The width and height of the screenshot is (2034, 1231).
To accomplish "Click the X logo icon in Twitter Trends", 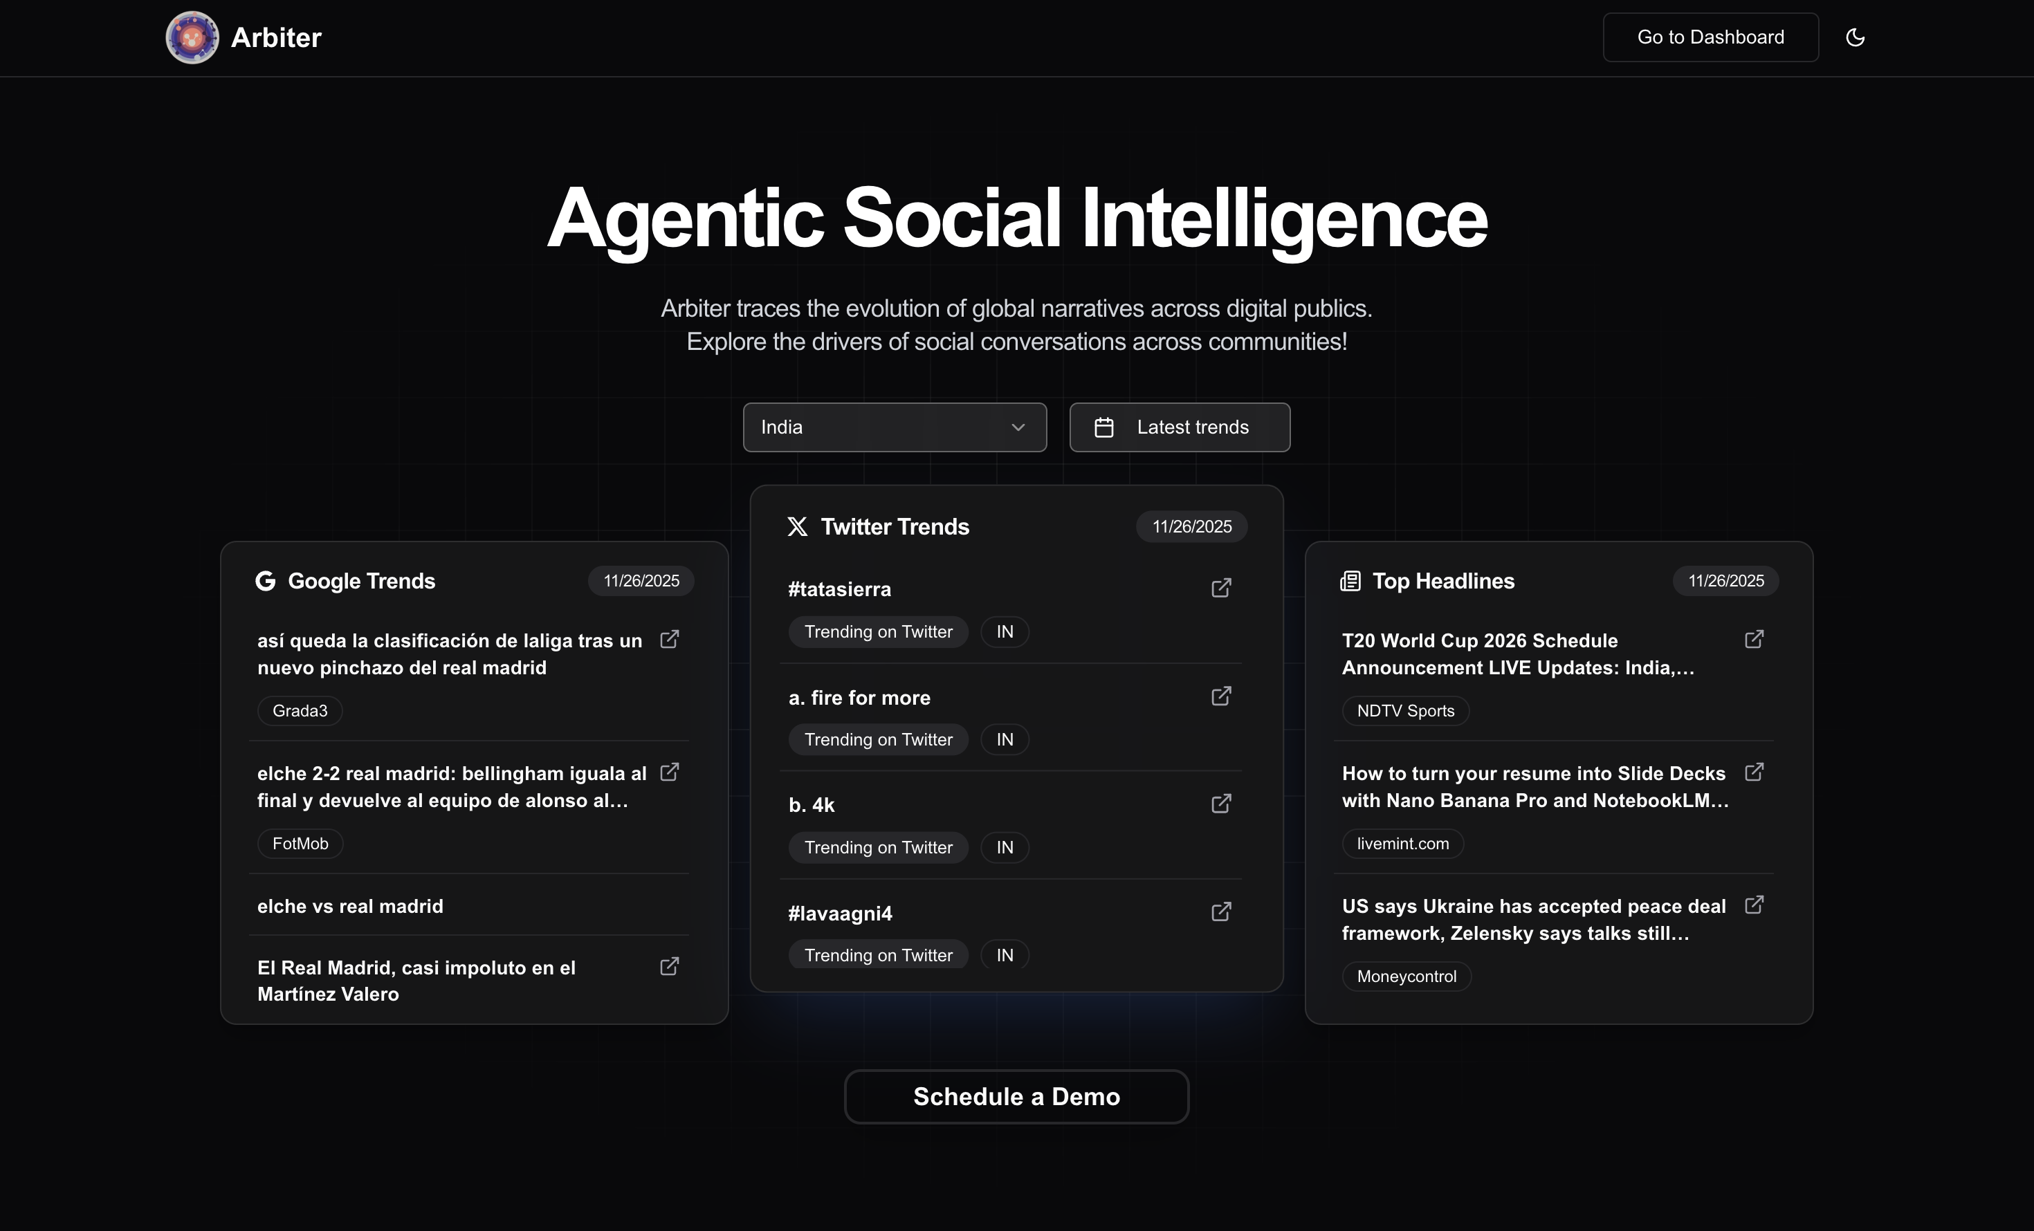I will click(798, 526).
